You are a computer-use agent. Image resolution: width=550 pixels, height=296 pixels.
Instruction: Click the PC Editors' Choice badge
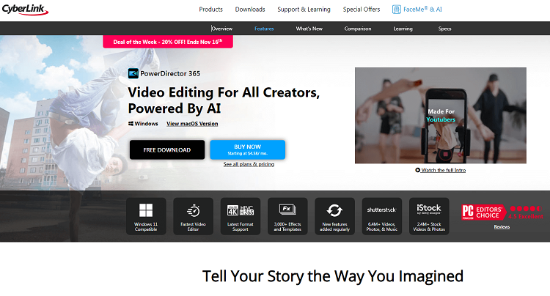click(484, 212)
